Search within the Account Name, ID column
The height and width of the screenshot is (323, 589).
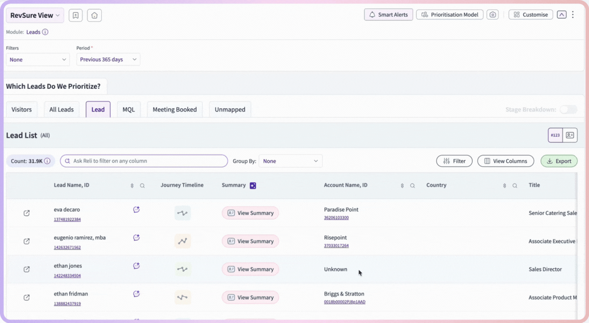(412, 186)
